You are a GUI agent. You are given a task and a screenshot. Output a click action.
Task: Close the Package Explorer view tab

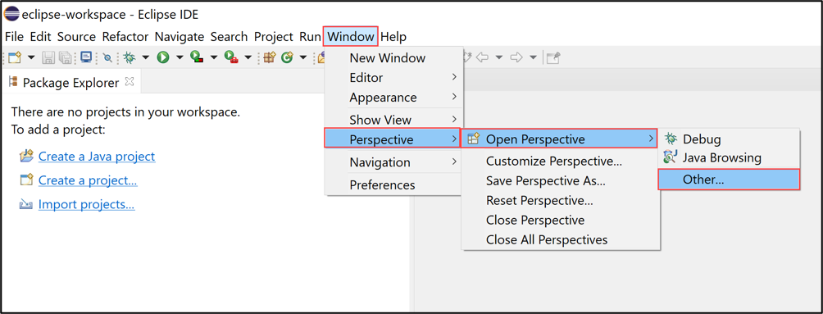pos(130,81)
